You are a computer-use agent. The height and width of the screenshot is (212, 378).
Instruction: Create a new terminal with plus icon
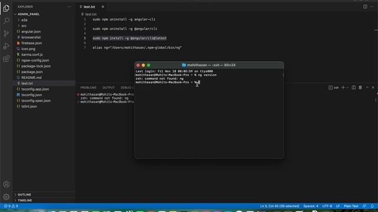(343, 88)
